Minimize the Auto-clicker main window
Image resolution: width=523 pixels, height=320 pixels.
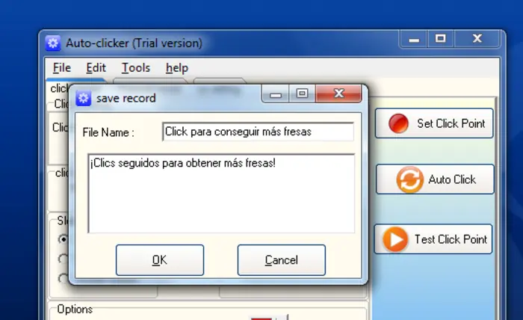click(x=414, y=40)
